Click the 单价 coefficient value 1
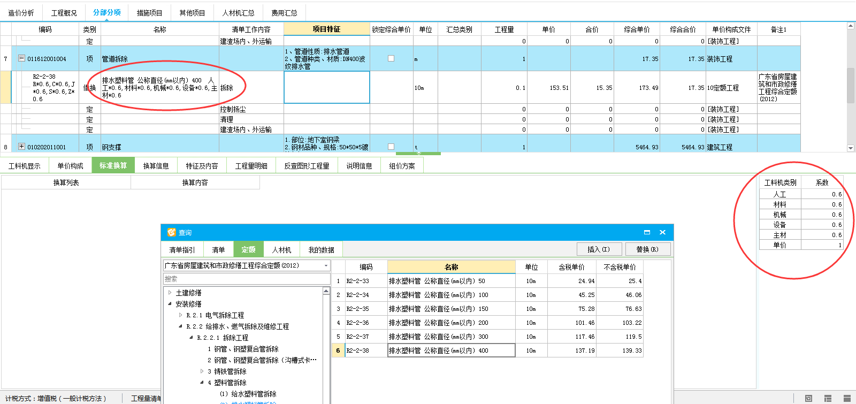 coord(822,245)
